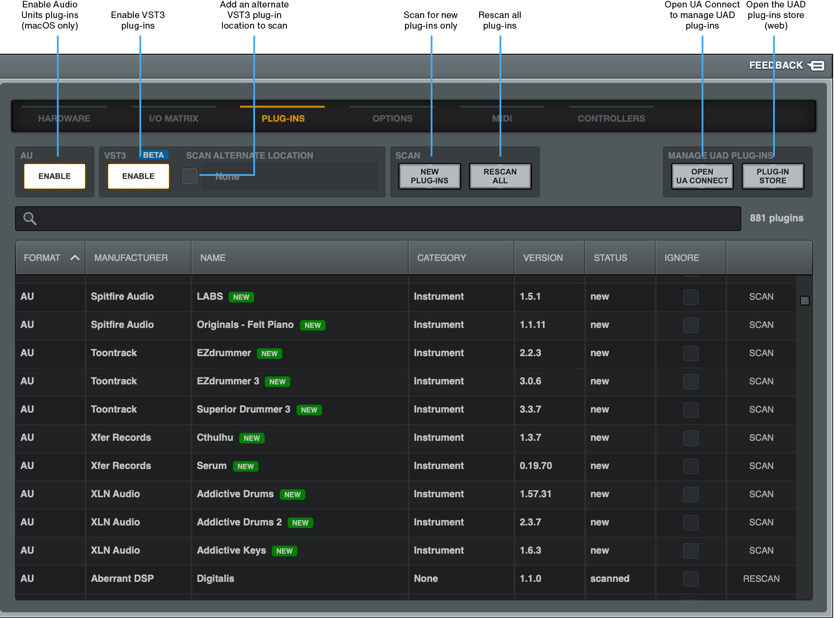Click the Superior Drummer 3 name

(x=244, y=410)
